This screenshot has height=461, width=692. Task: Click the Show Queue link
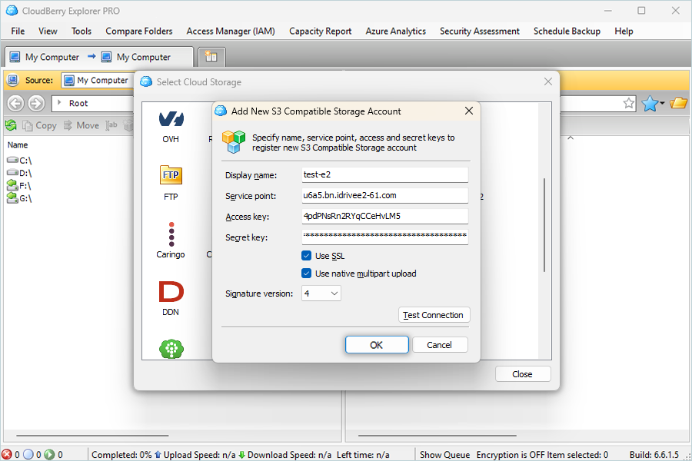coord(444,454)
